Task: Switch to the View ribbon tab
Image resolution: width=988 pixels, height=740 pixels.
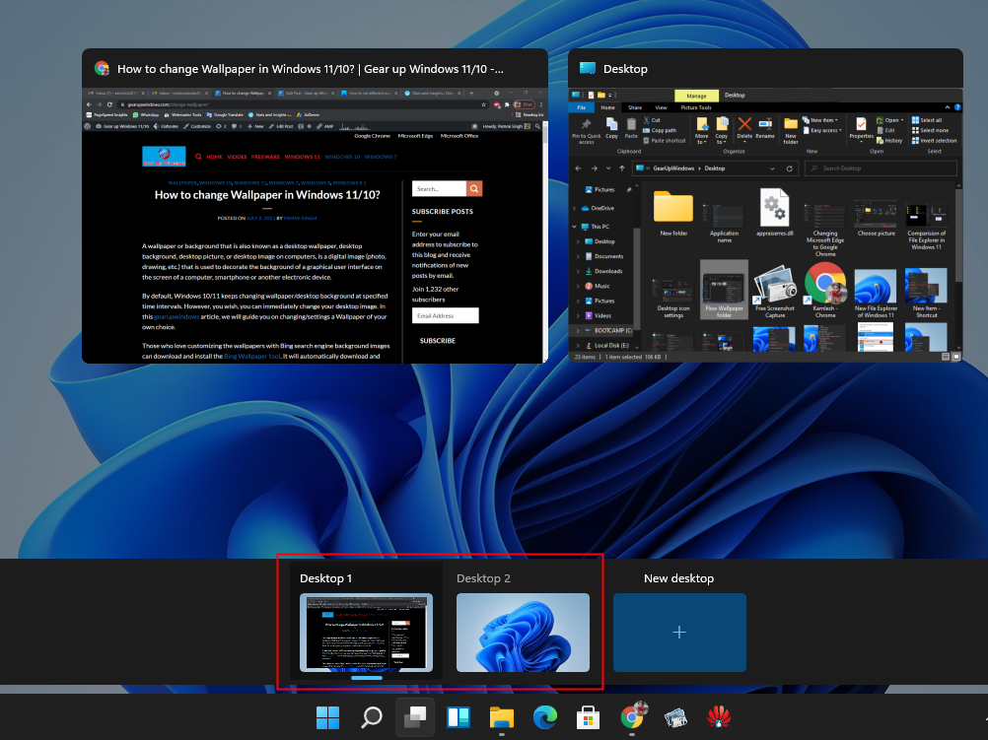Action: click(x=661, y=107)
